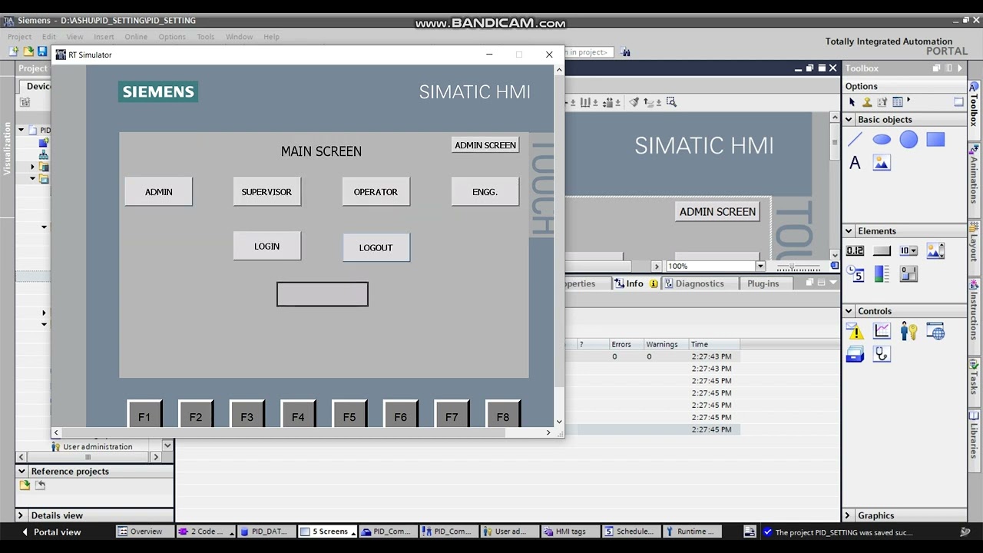Select the User view control

click(x=909, y=331)
